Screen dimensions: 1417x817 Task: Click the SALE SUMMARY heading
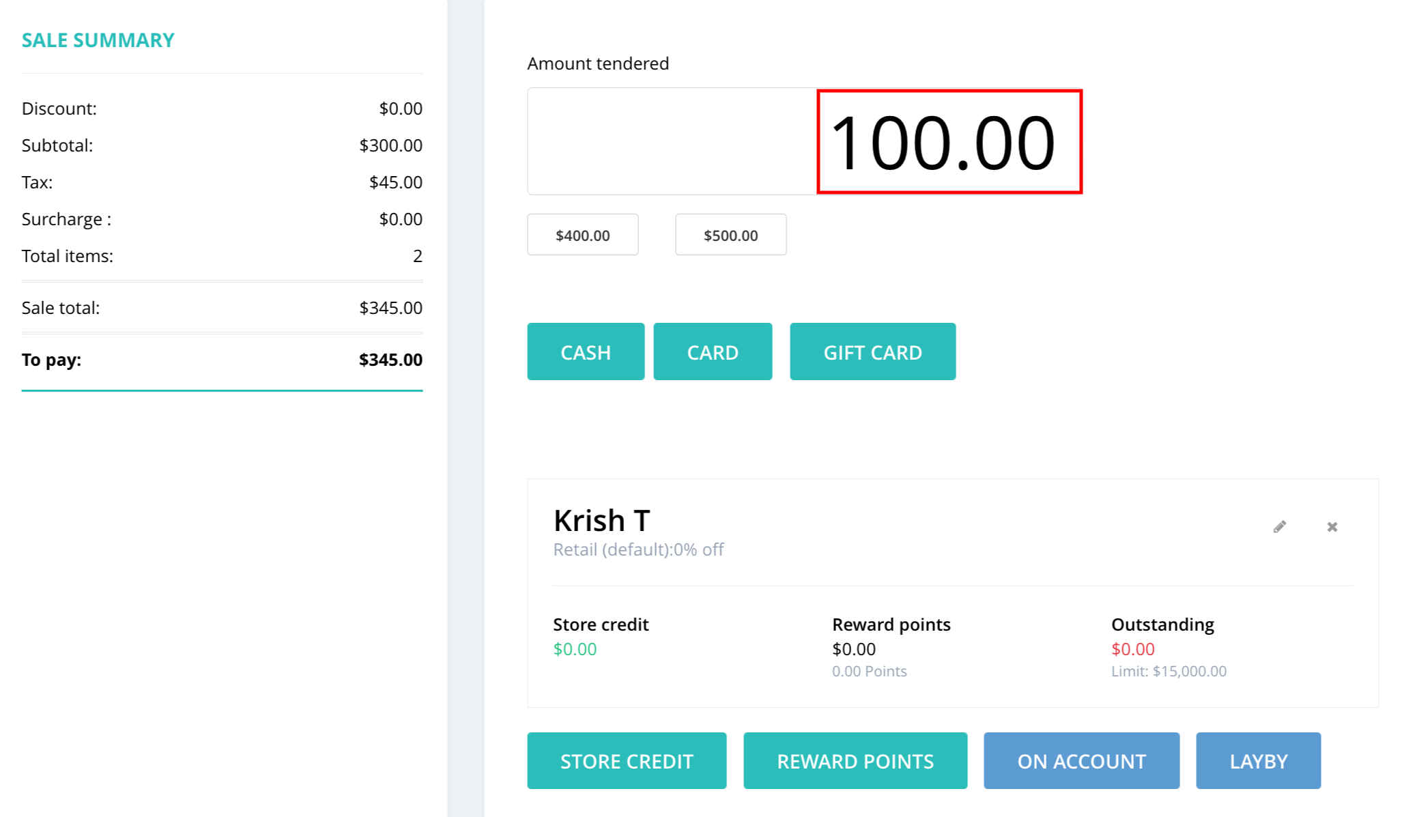98,40
